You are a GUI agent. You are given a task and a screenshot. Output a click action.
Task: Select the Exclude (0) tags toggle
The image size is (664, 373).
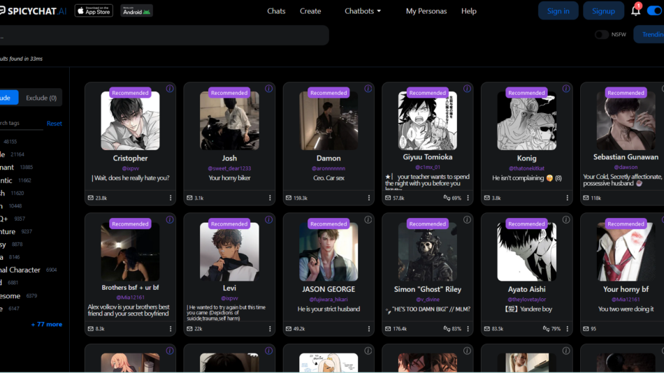41,98
